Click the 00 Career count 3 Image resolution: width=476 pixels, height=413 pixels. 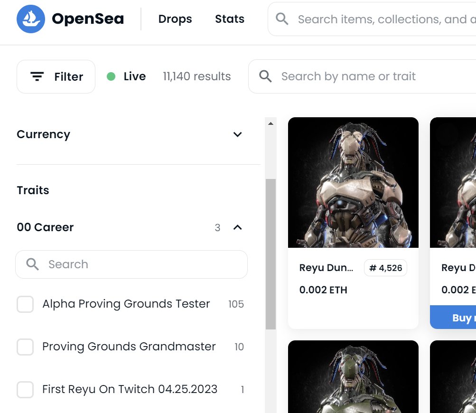(217, 227)
